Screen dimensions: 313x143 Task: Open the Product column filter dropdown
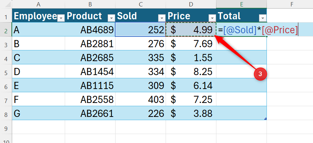[x=111, y=18]
